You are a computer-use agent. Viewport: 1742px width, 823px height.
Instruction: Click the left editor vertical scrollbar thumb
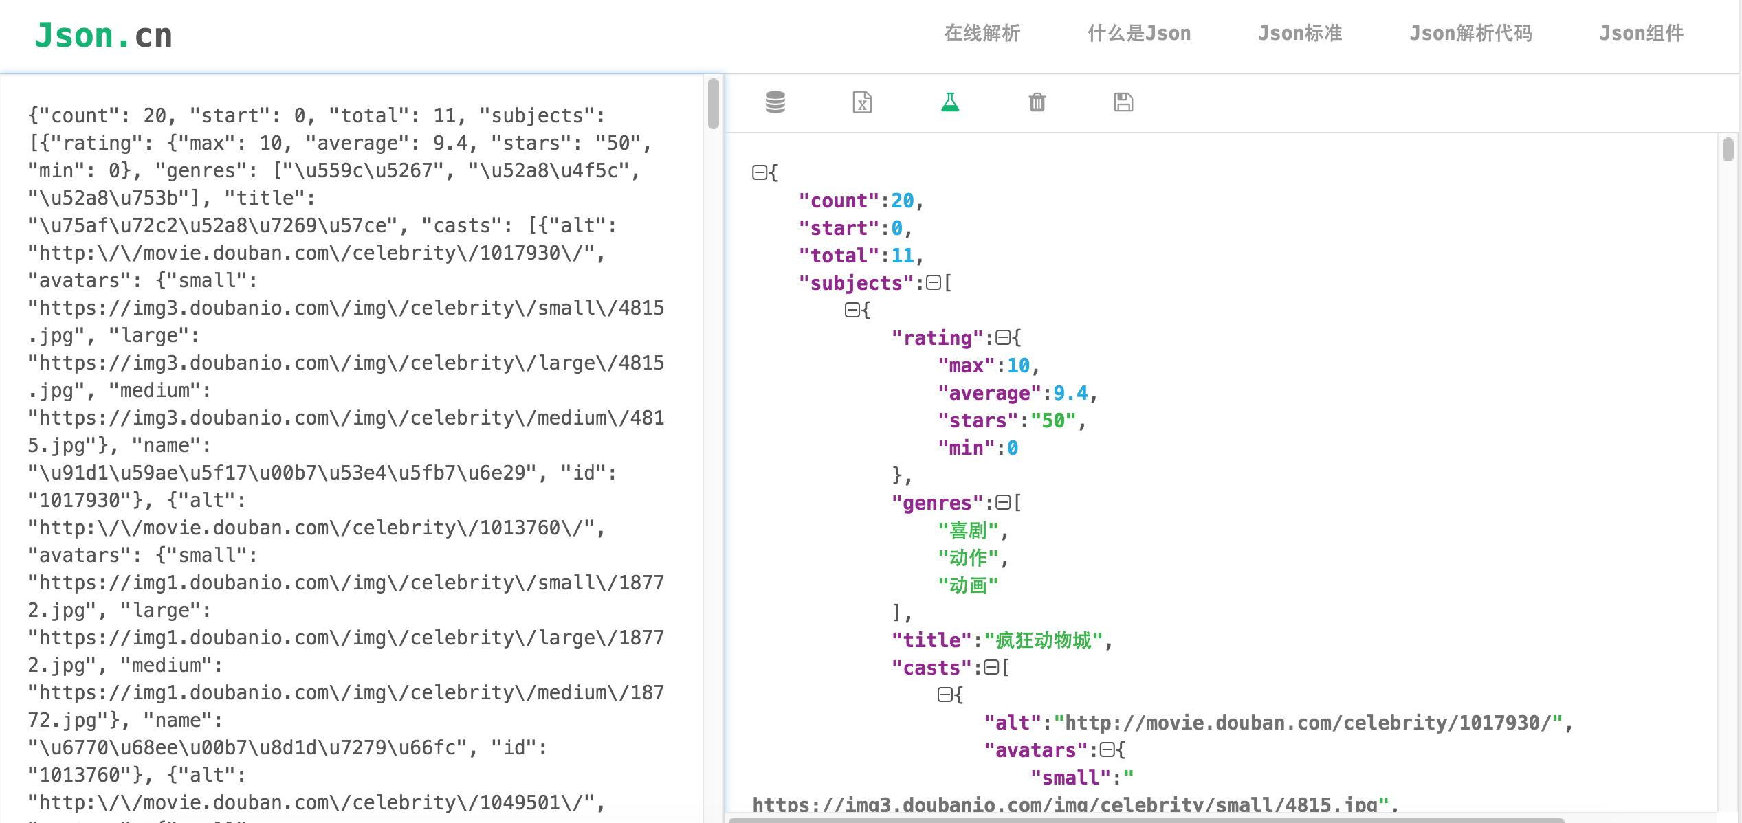(x=713, y=103)
